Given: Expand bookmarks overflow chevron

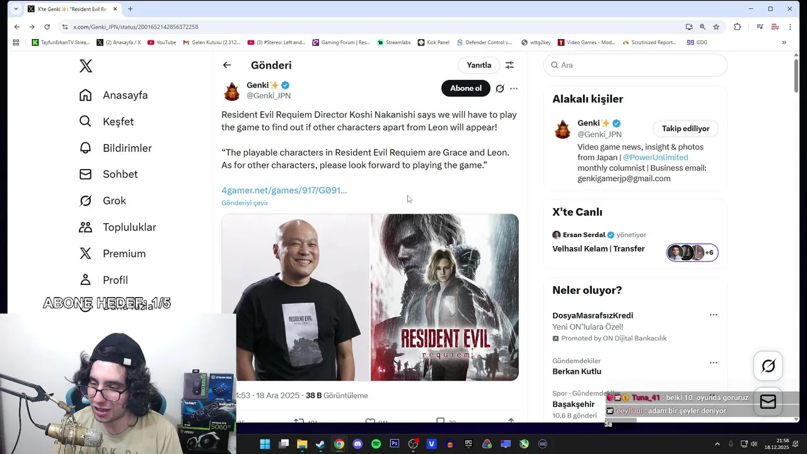Looking at the screenshot, I should [x=784, y=42].
